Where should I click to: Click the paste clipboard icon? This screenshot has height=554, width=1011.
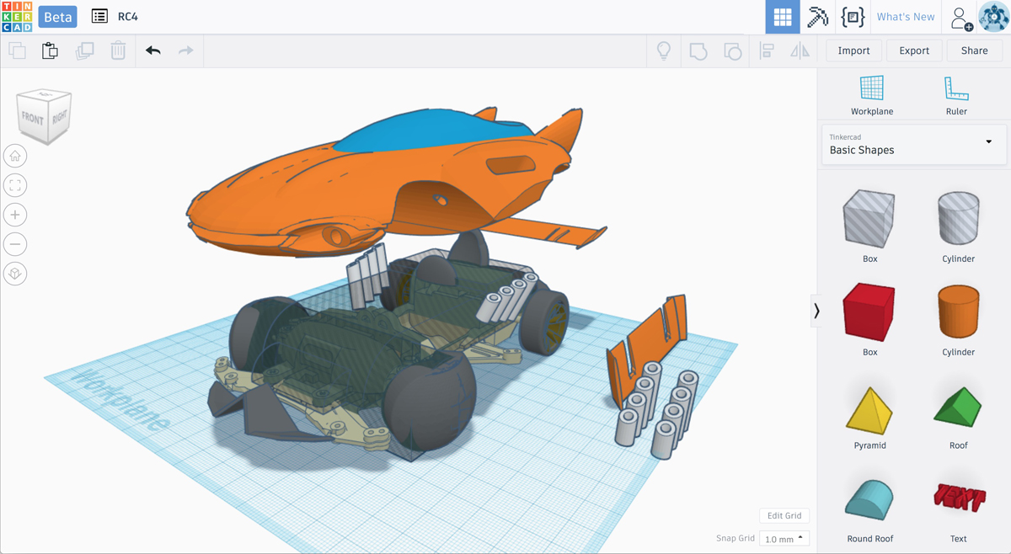click(x=51, y=51)
